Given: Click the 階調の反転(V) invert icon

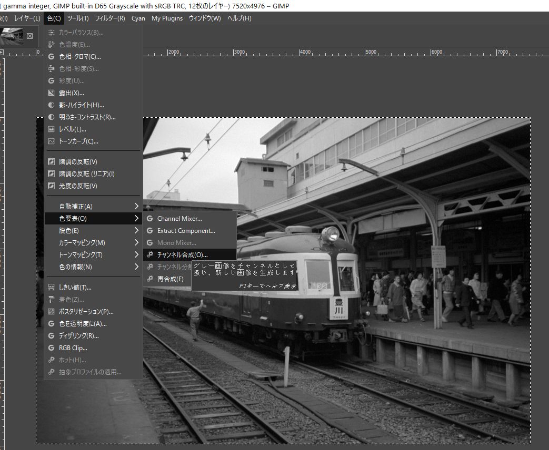Looking at the screenshot, I should click(51, 161).
